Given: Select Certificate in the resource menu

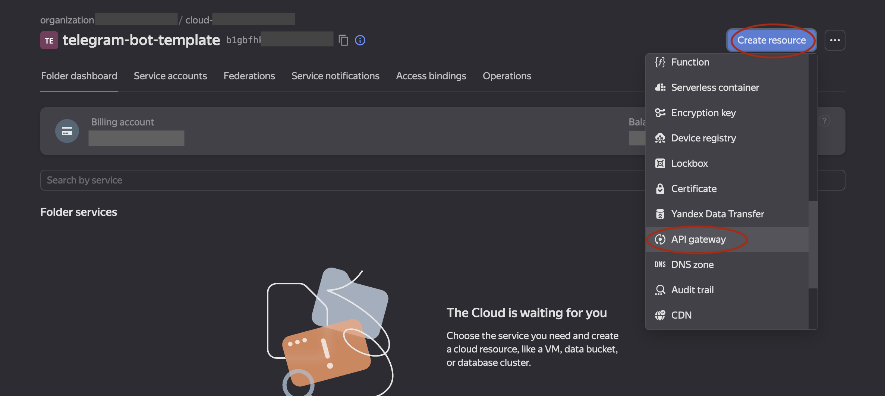Looking at the screenshot, I should (x=727, y=189).
